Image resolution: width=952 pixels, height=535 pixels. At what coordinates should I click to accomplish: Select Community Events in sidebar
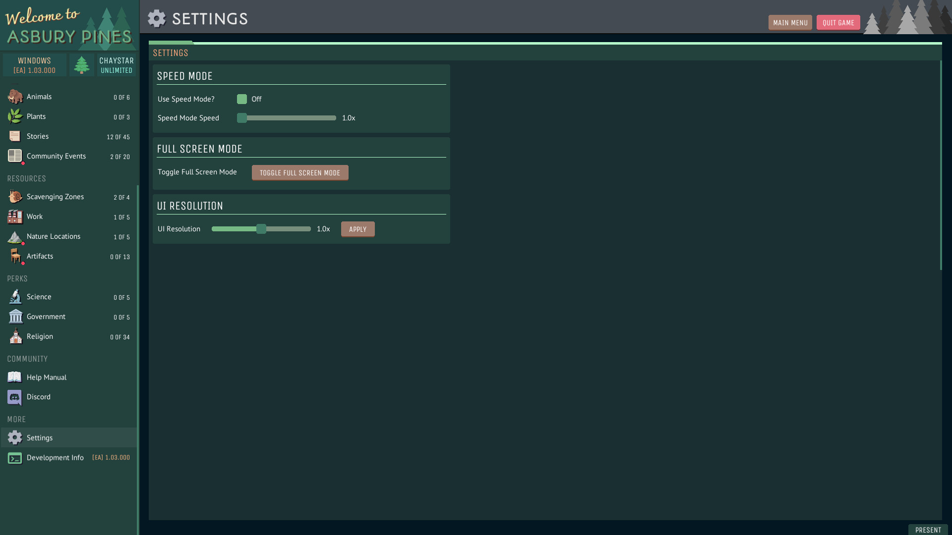tap(56, 156)
